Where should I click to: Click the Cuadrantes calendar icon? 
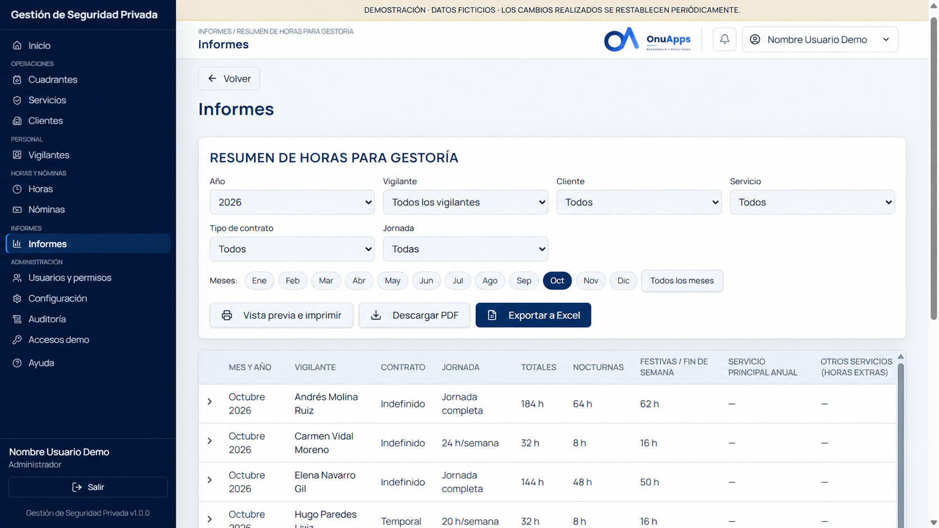click(x=17, y=80)
